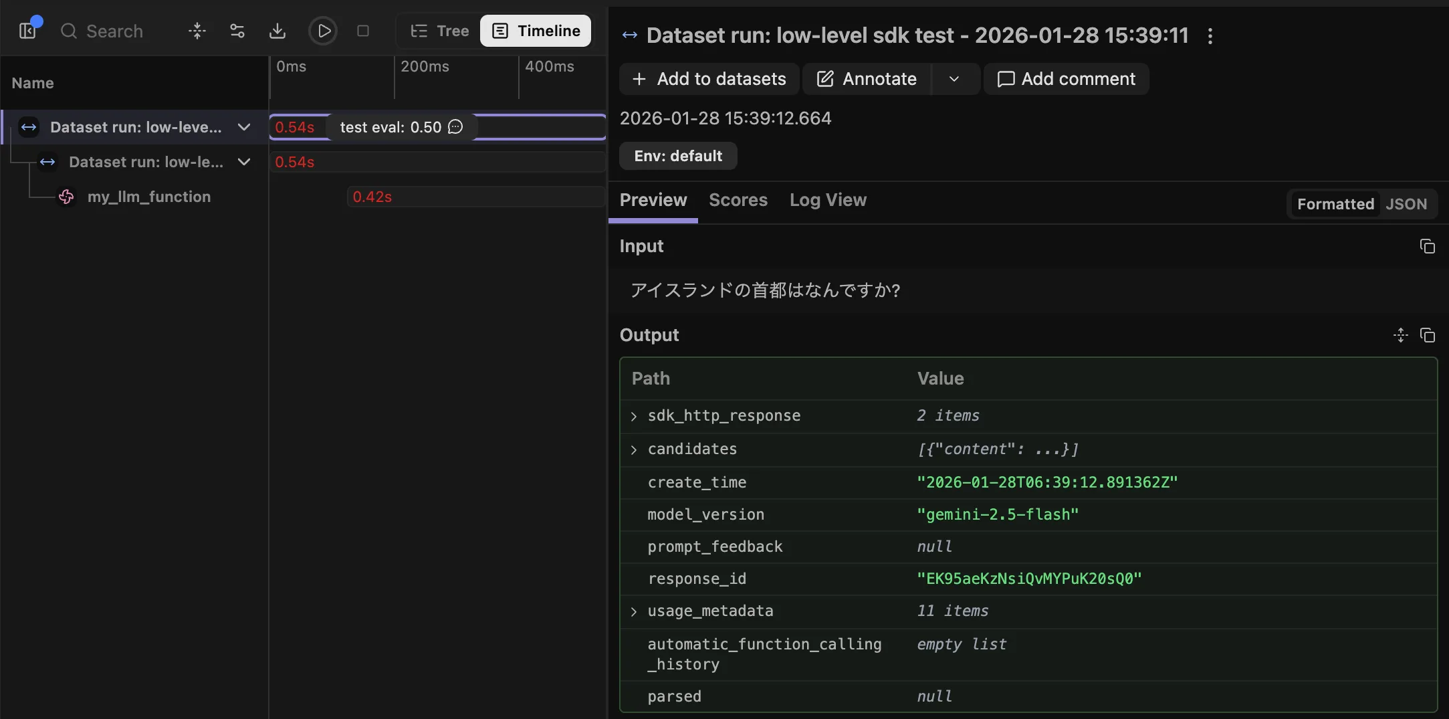The image size is (1449, 719).
Task: Click the nested Dataset run span icon
Action: coord(47,162)
